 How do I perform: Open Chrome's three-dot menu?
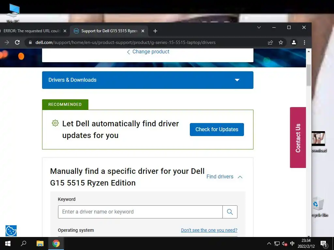304,43
